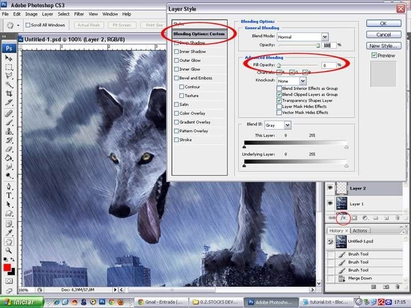Open the layer style fx menu
Image resolution: width=411 pixels, height=308 pixels.
pos(343,218)
